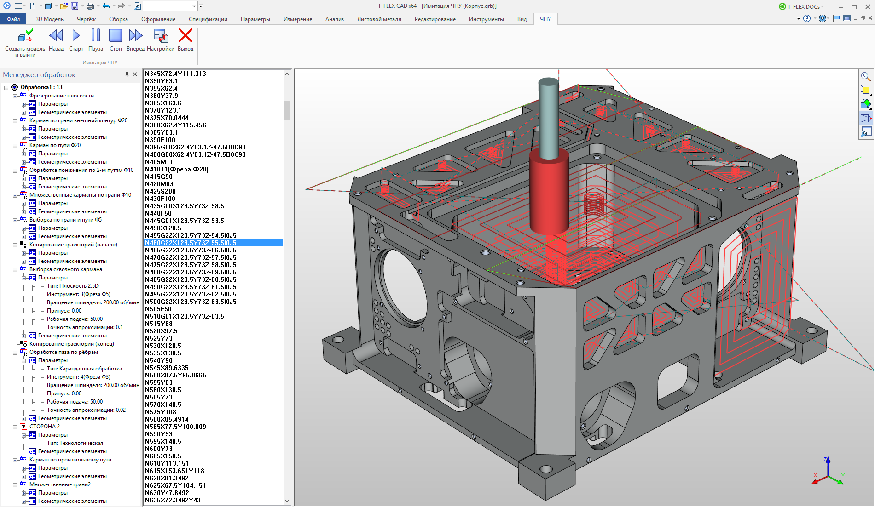
Task: Click the undo arrow icon
Action: (x=106, y=6)
